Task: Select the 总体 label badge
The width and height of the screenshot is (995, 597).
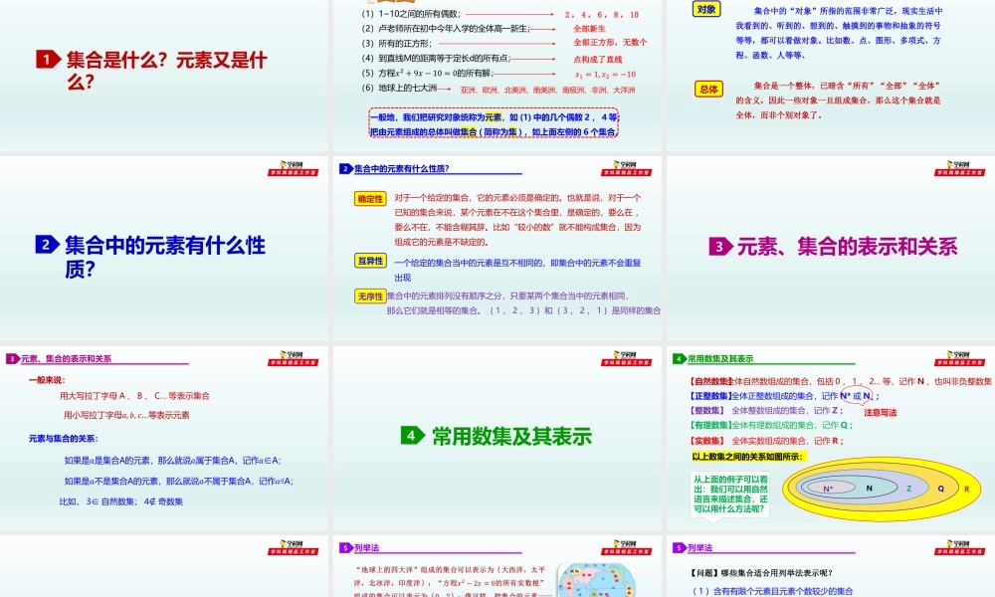Action: (708, 91)
